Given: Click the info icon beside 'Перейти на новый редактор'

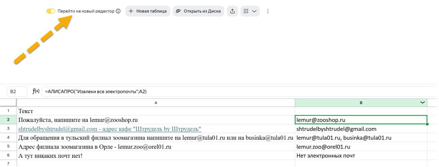Looking at the screenshot, I should 118,11.
